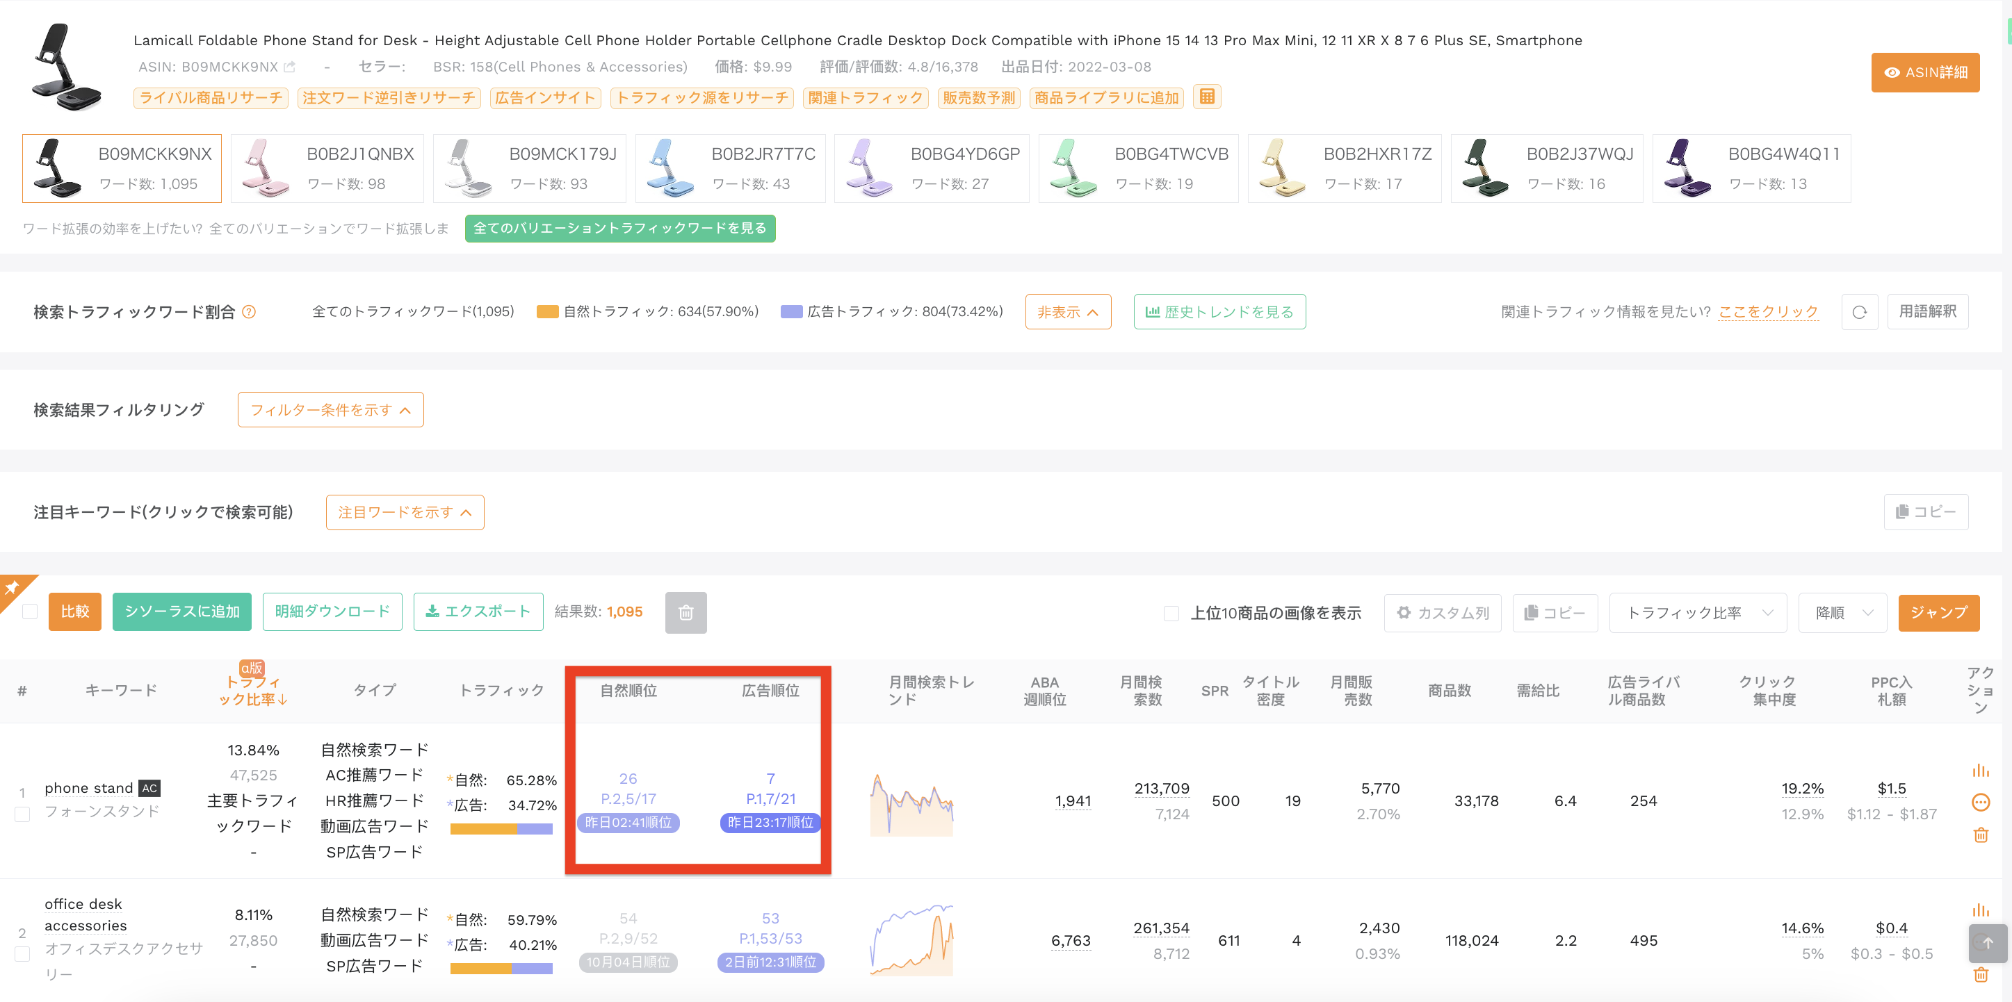Click the エクスポート export button
Viewport: 2012px width, 1002px height.
478,611
